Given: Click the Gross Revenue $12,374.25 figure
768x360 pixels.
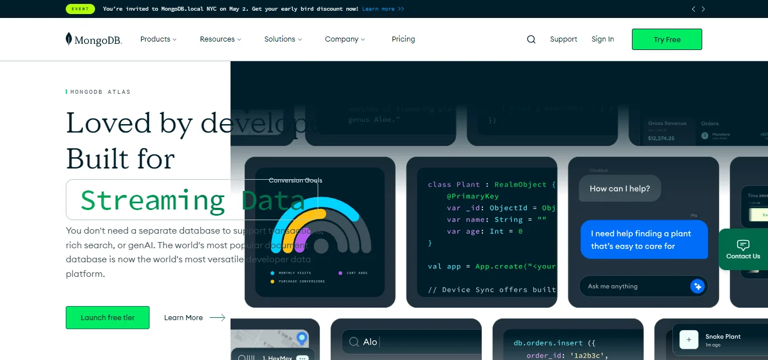Looking at the screenshot, I should point(661,138).
